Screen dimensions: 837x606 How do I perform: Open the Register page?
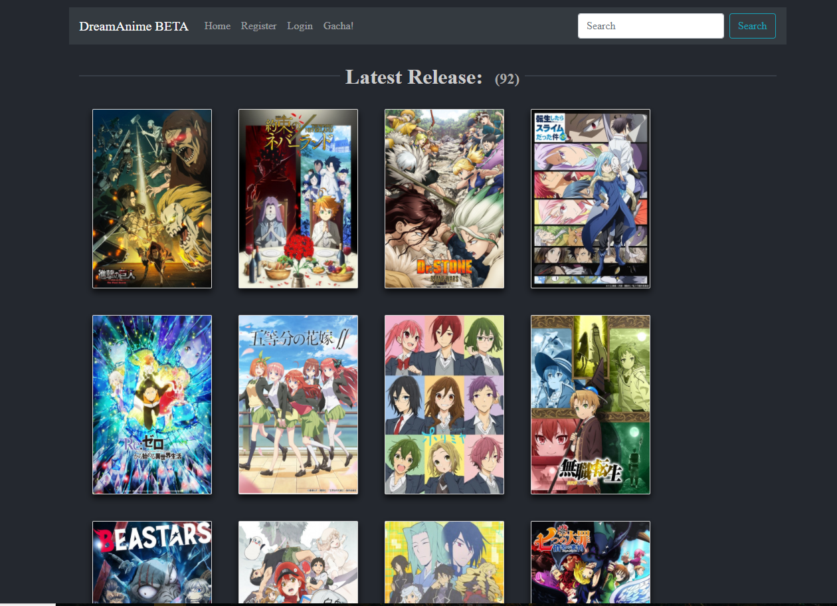[258, 26]
